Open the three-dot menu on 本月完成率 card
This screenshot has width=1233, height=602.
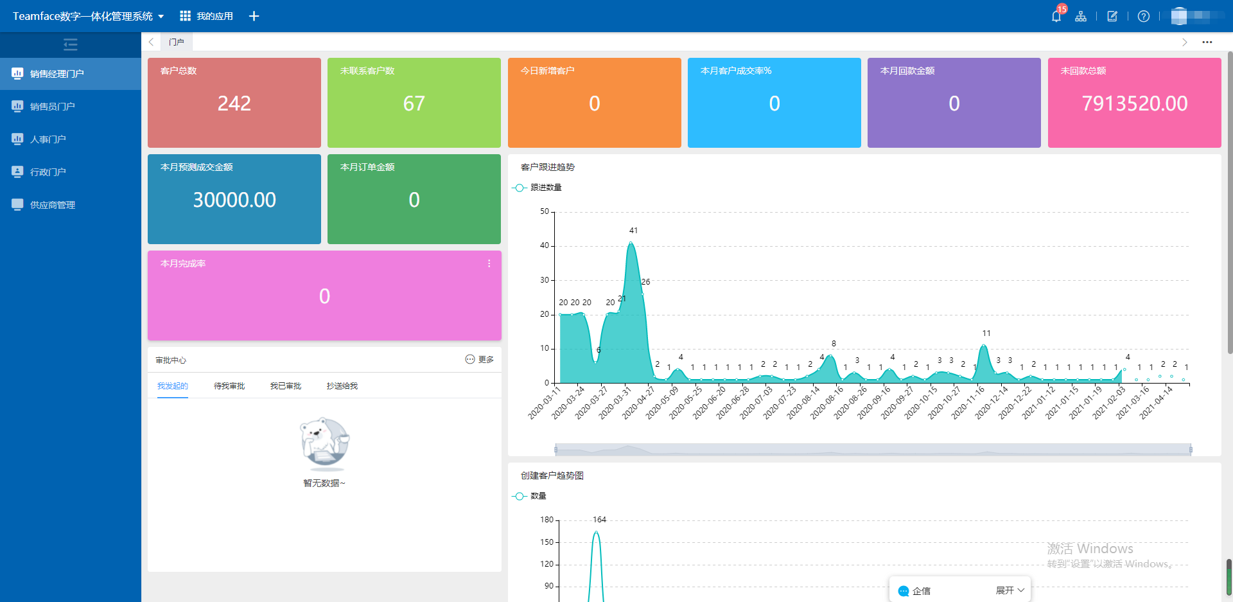[x=489, y=263]
